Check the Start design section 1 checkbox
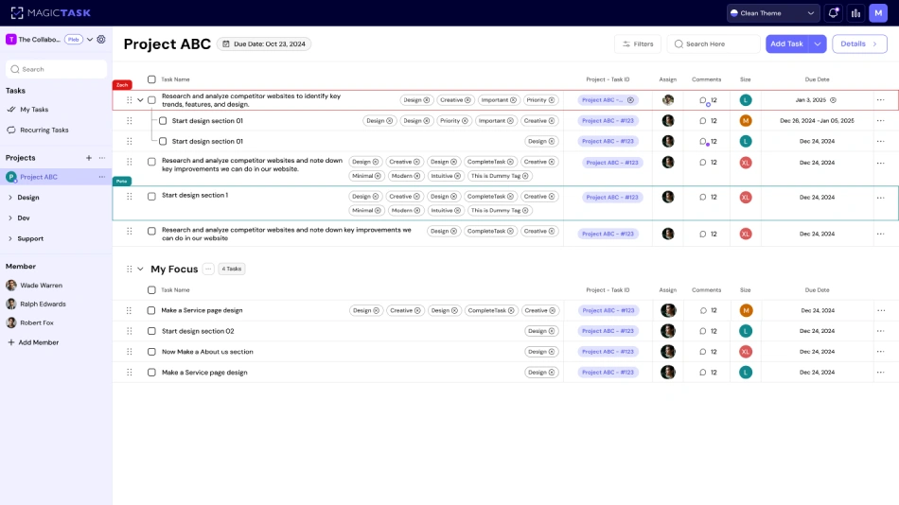This screenshot has height=505, width=899. tap(151, 197)
